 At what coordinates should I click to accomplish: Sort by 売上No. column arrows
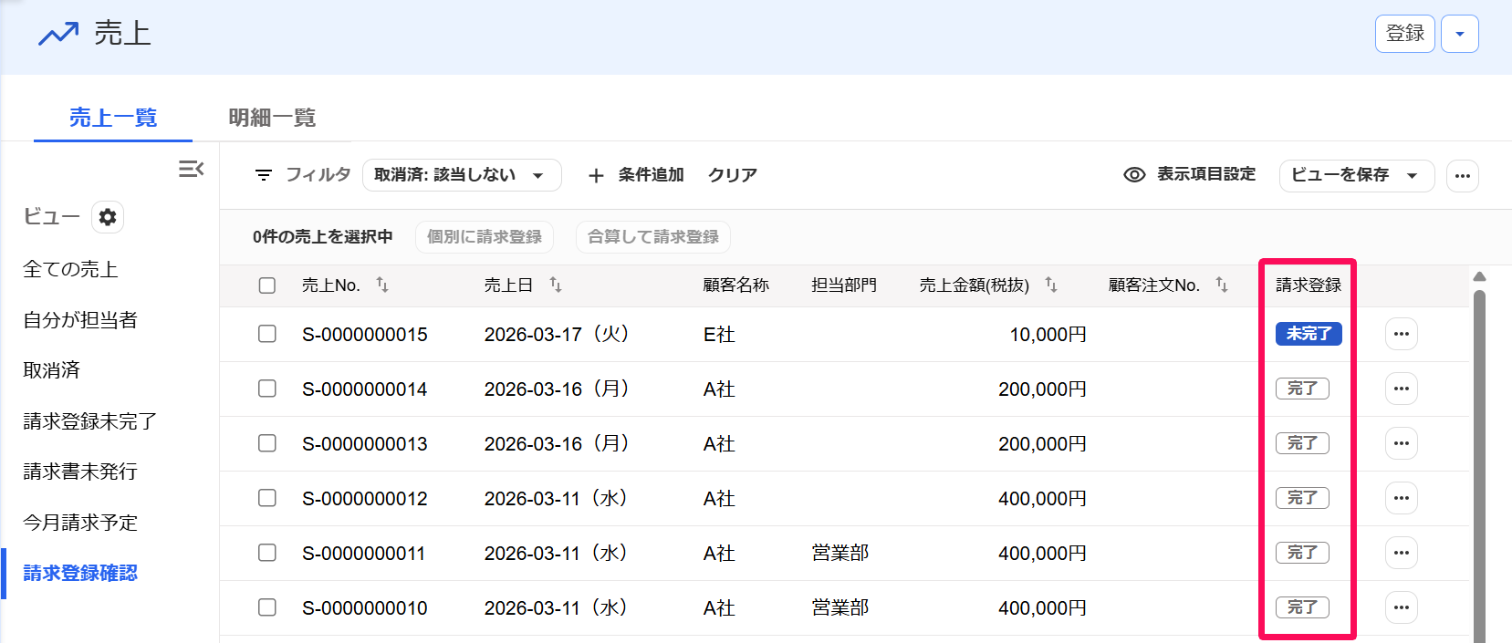tap(382, 285)
